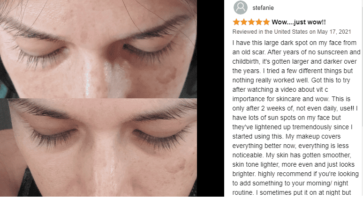363x199 pixels.
Task: Click stefanie's gray profile avatar icon
Action: [x=241, y=7]
